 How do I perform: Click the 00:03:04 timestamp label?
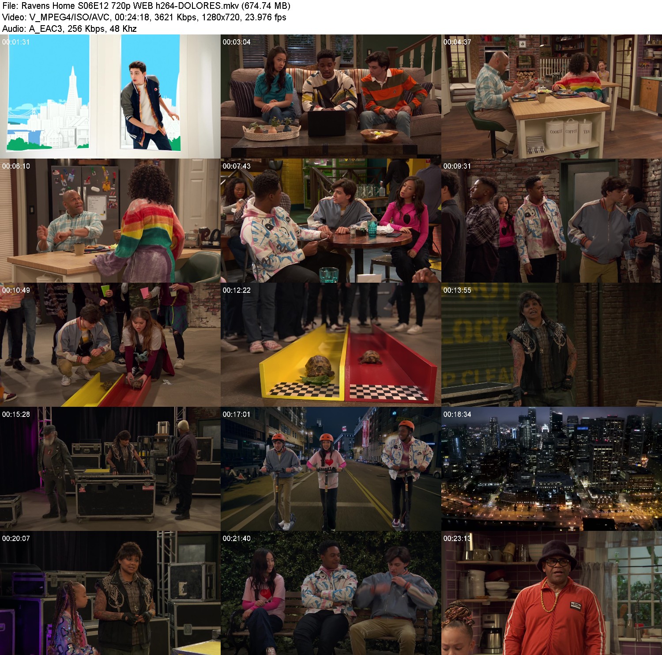[237, 42]
